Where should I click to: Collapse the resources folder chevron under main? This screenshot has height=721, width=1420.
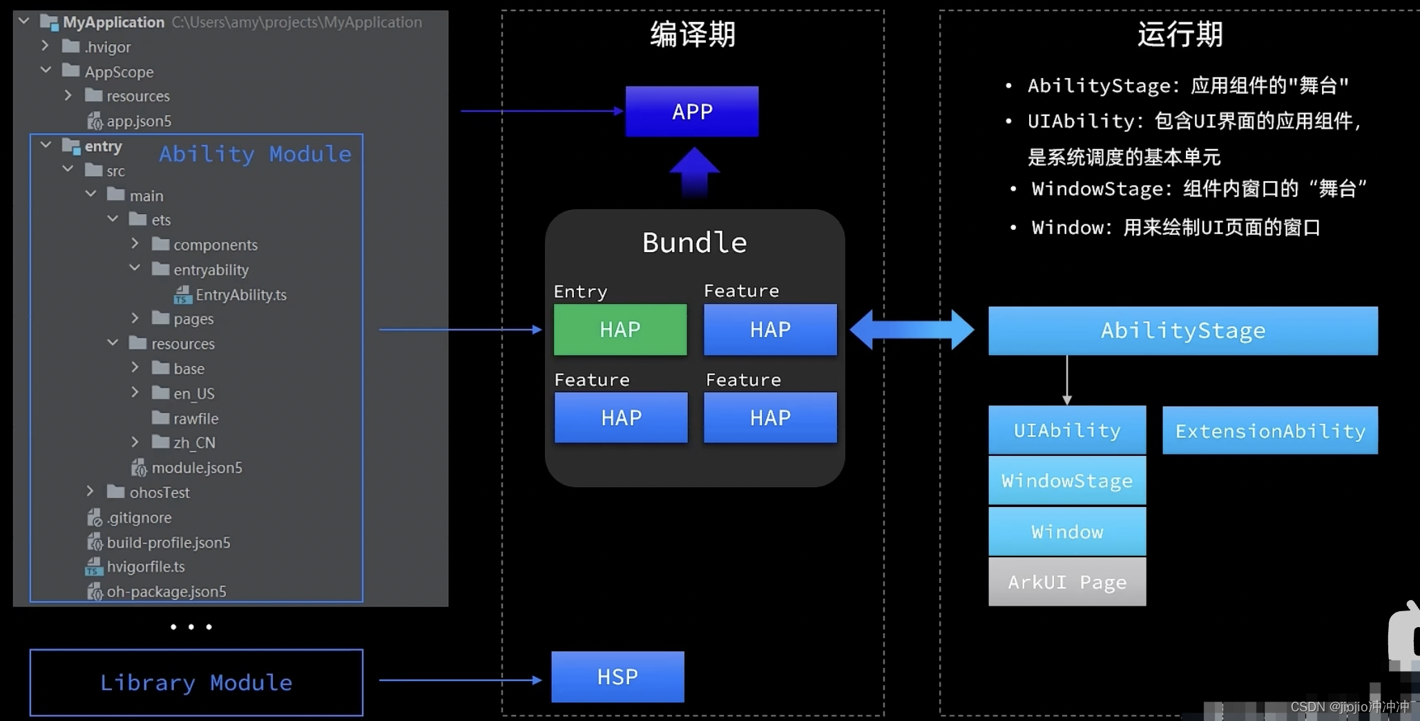(x=113, y=342)
